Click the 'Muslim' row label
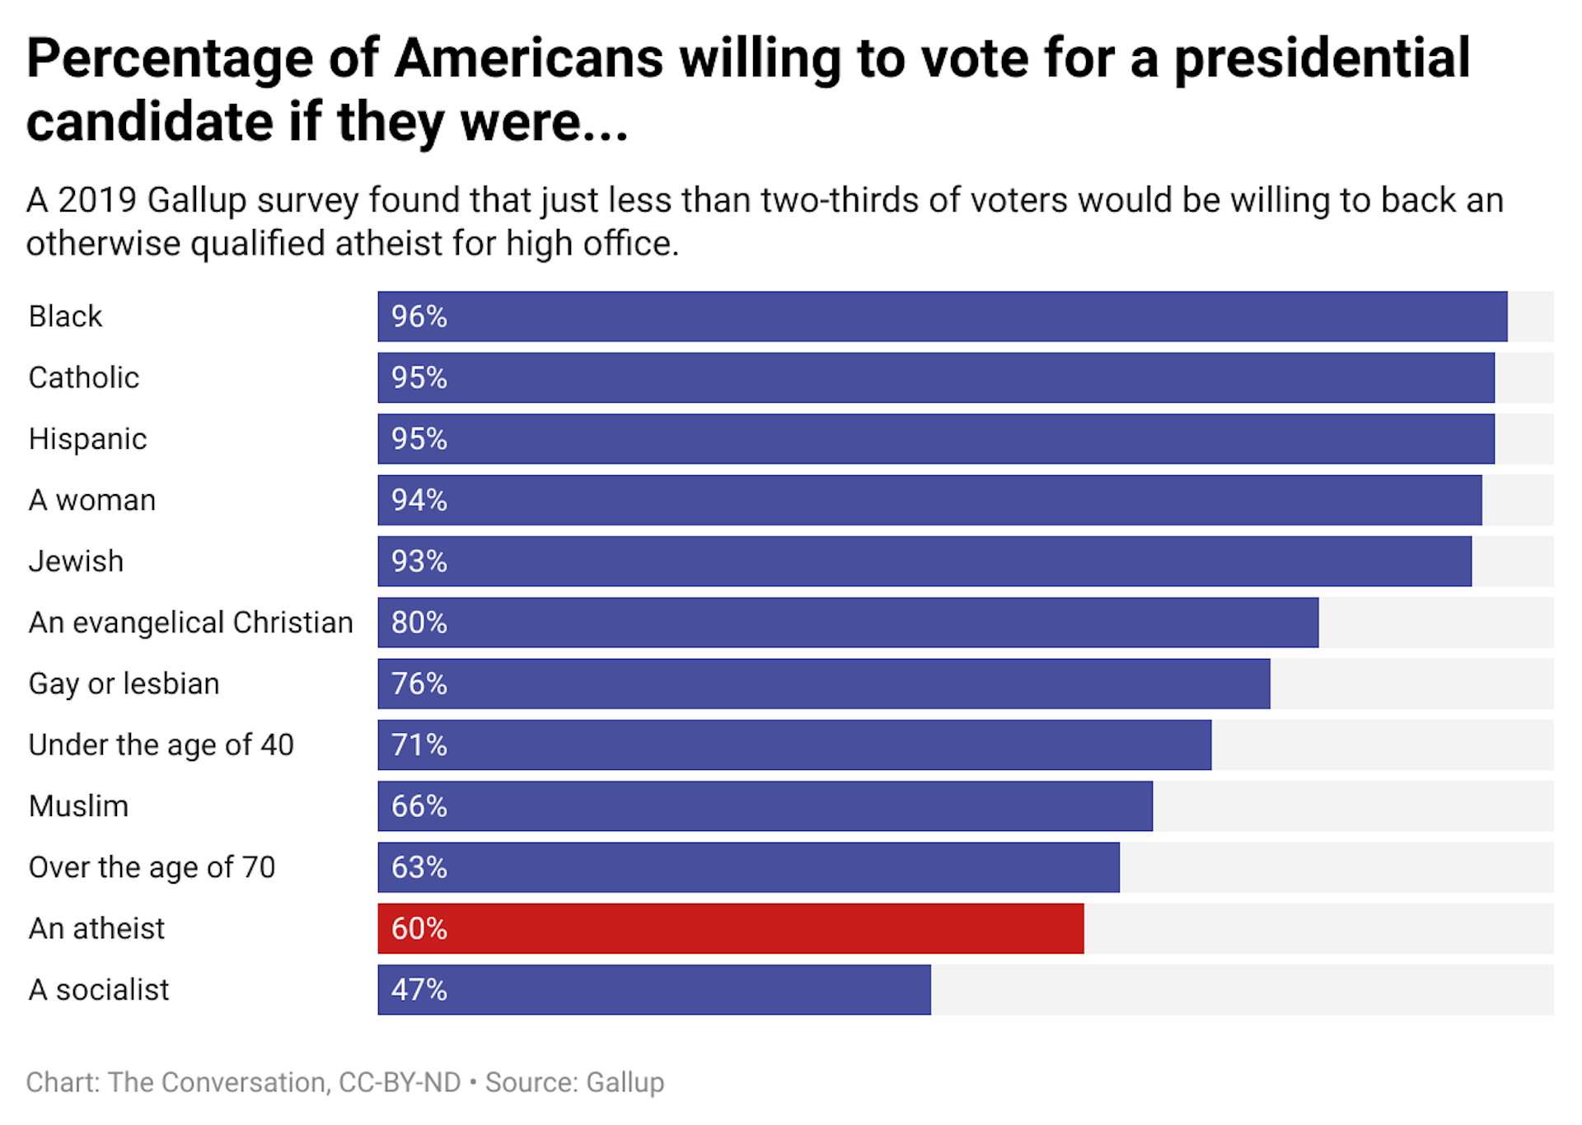 78,805
